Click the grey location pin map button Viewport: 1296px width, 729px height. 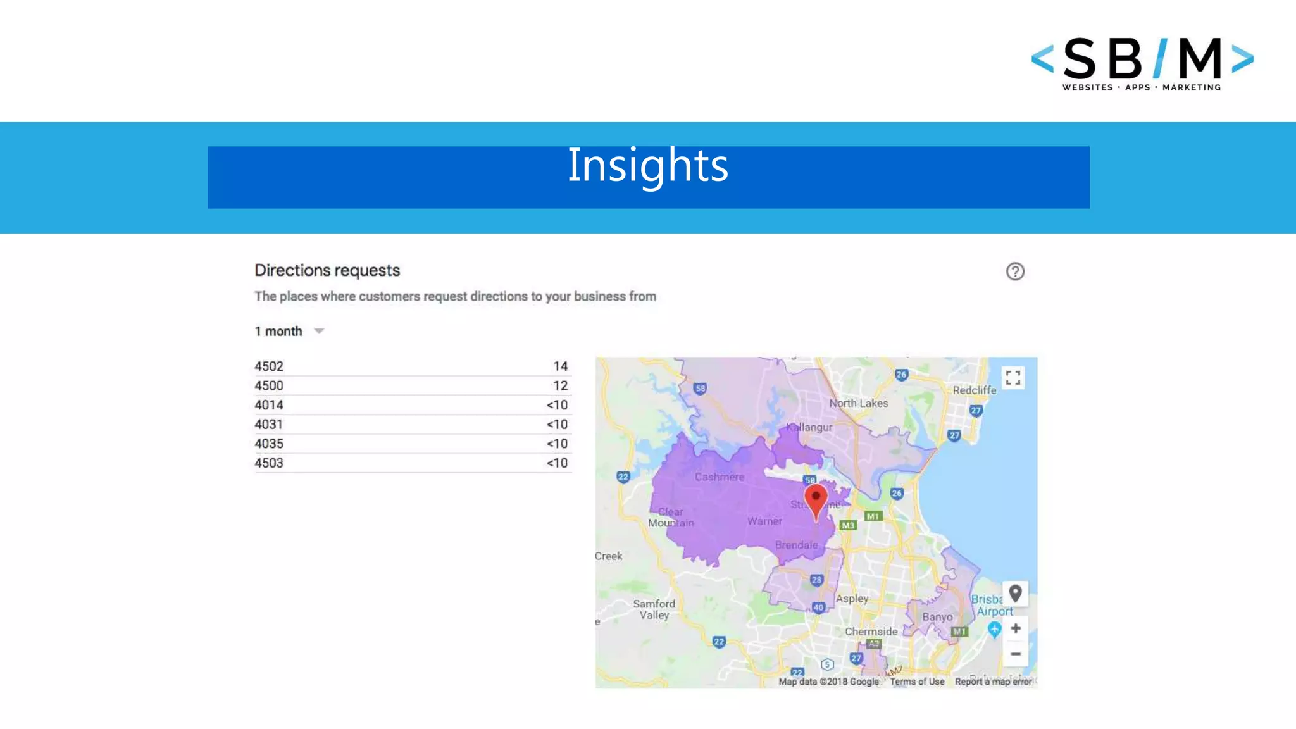click(x=1015, y=594)
